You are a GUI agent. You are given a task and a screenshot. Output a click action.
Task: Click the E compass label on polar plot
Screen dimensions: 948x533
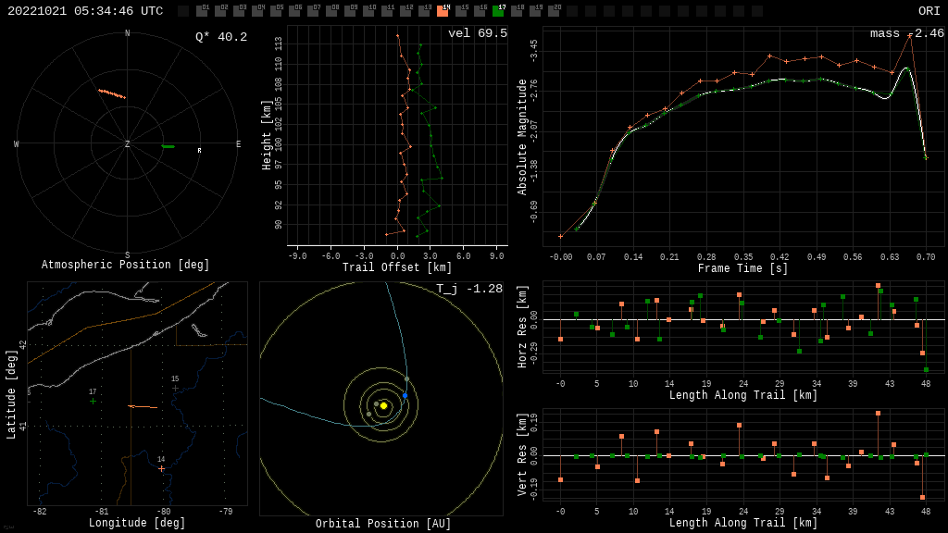(238, 143)
